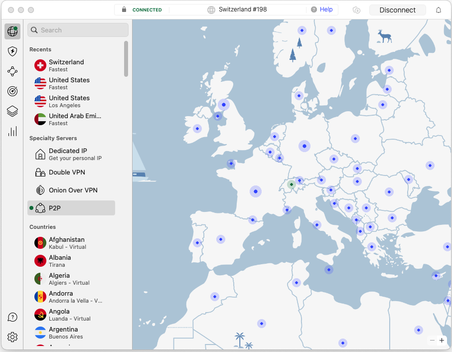Viewport: 452px width, 352px height.
Task: Select the connected Switzerland map pin
Action: coord(292,184)
